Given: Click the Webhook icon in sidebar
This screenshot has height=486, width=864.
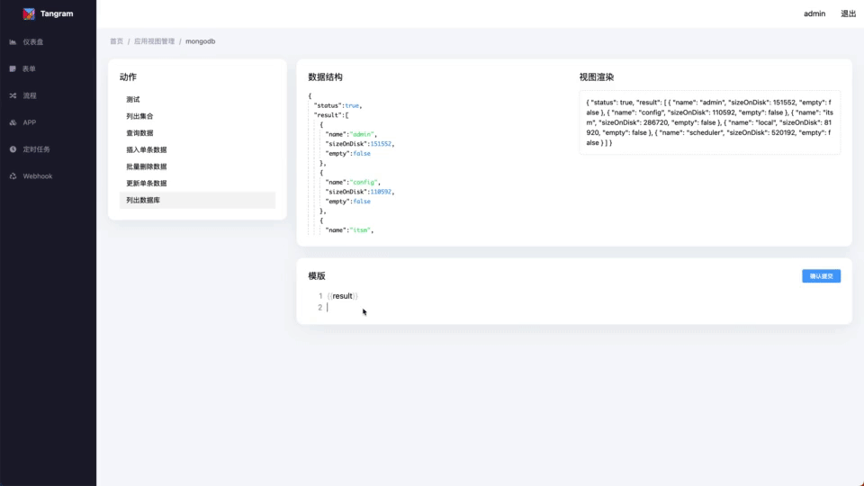Looking at the screenshot, I should 13,176.
